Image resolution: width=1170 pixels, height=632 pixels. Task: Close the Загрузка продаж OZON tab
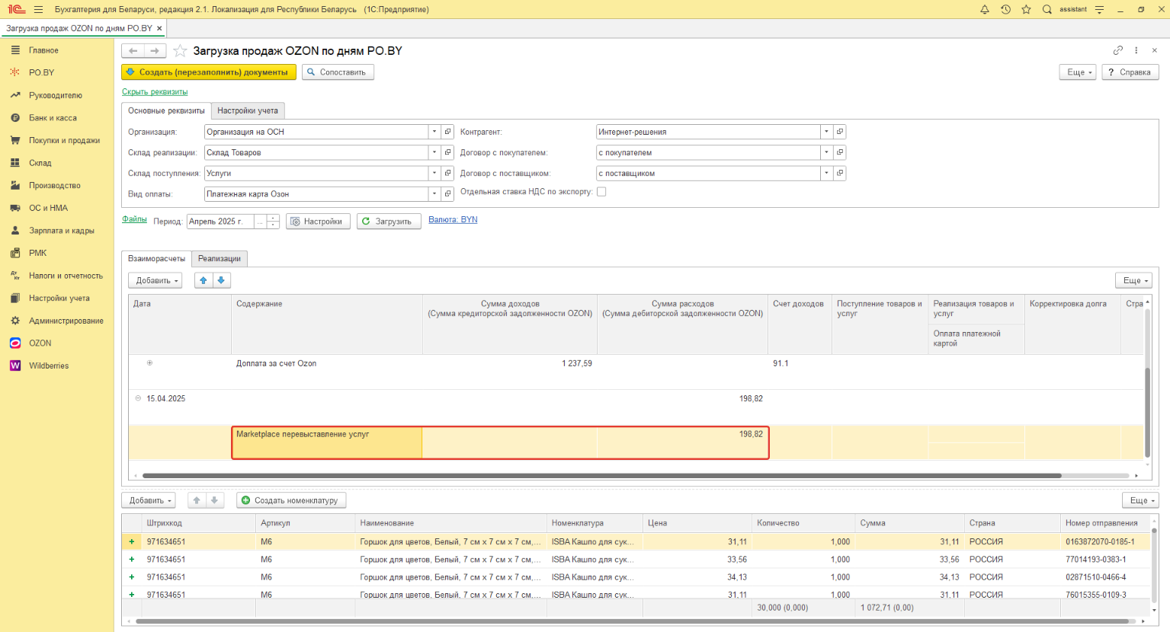coord(159,28)
